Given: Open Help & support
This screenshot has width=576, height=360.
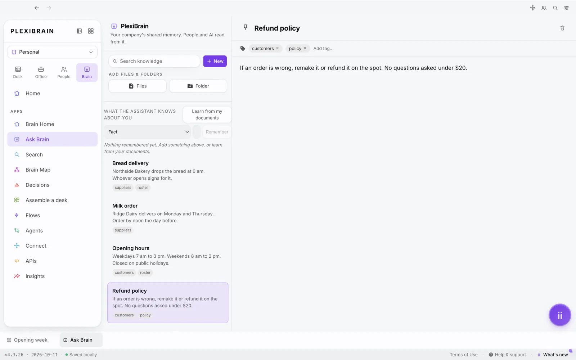Looking at the screenshot, I should tap(507, 355).
